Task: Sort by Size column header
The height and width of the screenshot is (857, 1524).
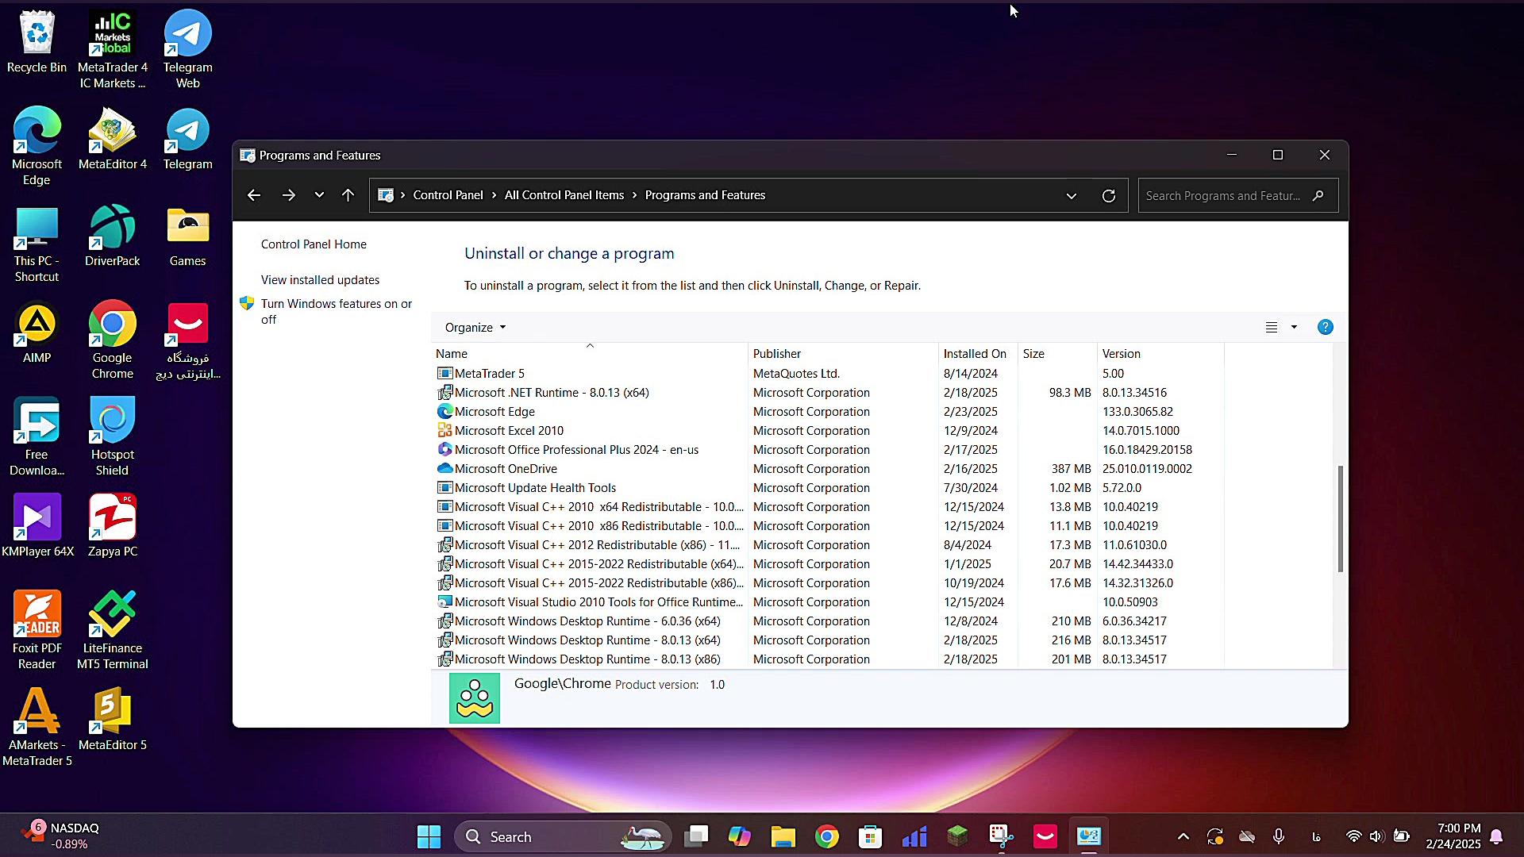Action: point(1057,353)
